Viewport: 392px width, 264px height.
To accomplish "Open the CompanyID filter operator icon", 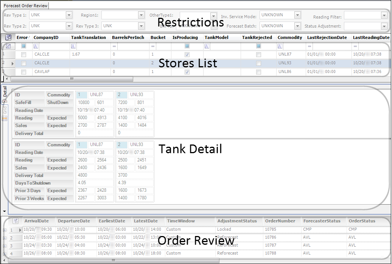I will tap(36, 46).
